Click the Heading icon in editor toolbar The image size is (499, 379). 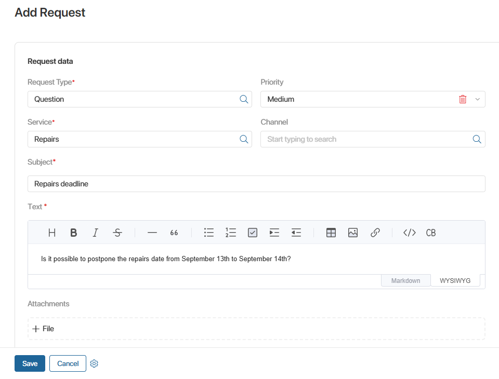[x=52, y=233]
